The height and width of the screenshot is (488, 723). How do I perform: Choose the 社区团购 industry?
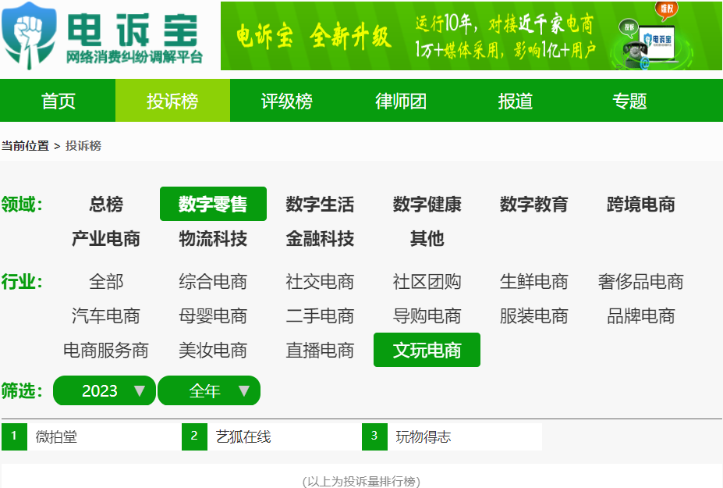pos(427,282)
